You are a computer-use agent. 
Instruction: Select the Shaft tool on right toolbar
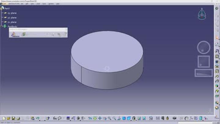(217, 62)
